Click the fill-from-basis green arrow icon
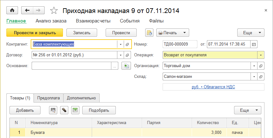Viewport: 273px width, 138px height. (x=126, y=66)
